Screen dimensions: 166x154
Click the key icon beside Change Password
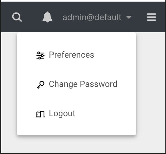coord(41,85)
